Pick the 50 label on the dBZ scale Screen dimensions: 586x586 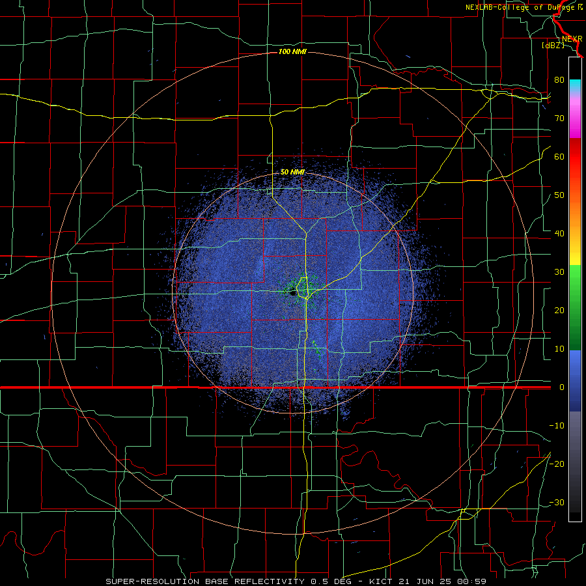(x=559, y=195)
